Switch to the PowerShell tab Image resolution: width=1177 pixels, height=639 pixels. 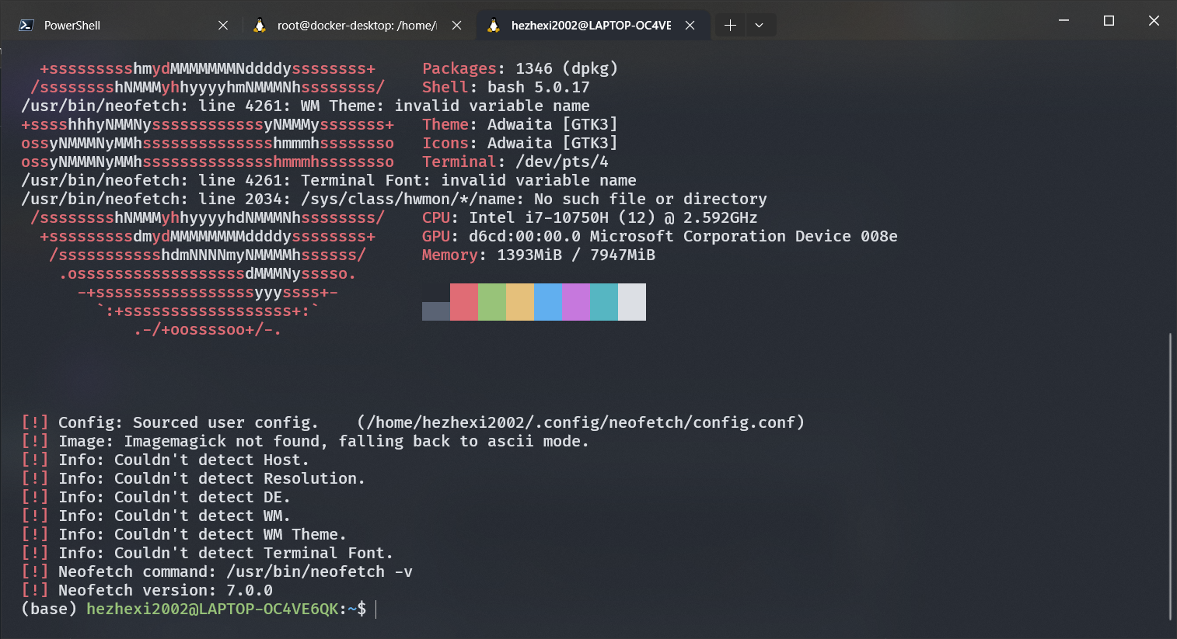(117, 25)
